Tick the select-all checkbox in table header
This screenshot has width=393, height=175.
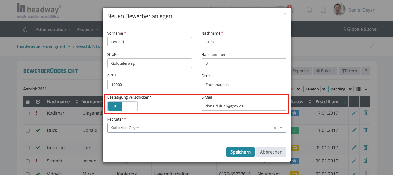click(x=28, y=102)
